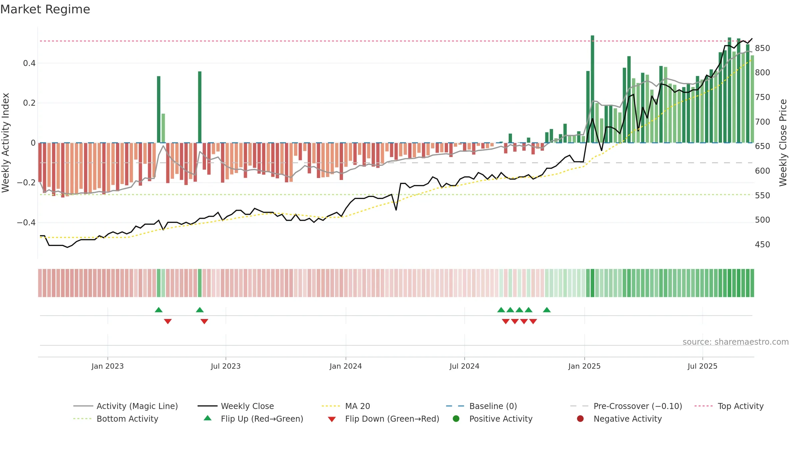Click the Positive Activity legend label
Viewport: 800px width, 450px height.
tap(501, 419)
